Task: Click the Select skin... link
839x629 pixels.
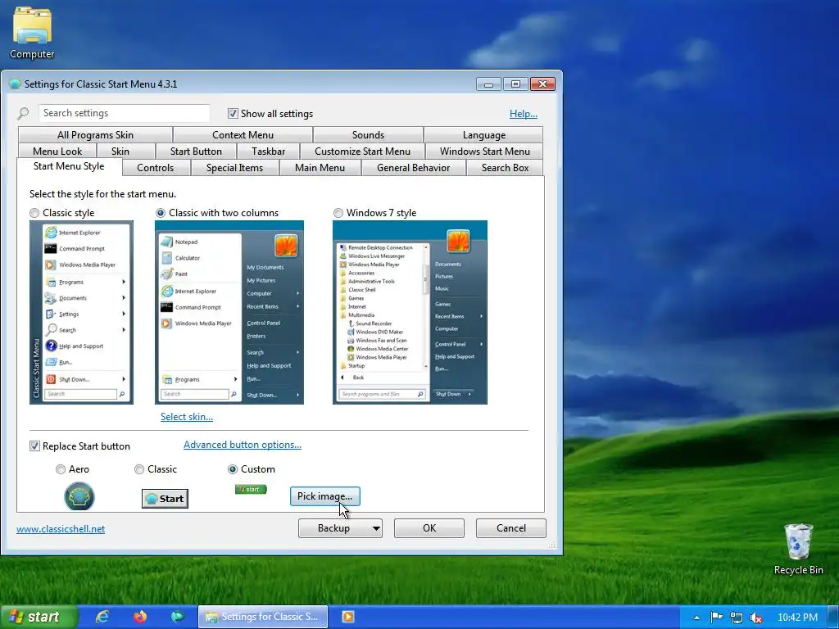Action: [x=187, y=417]
